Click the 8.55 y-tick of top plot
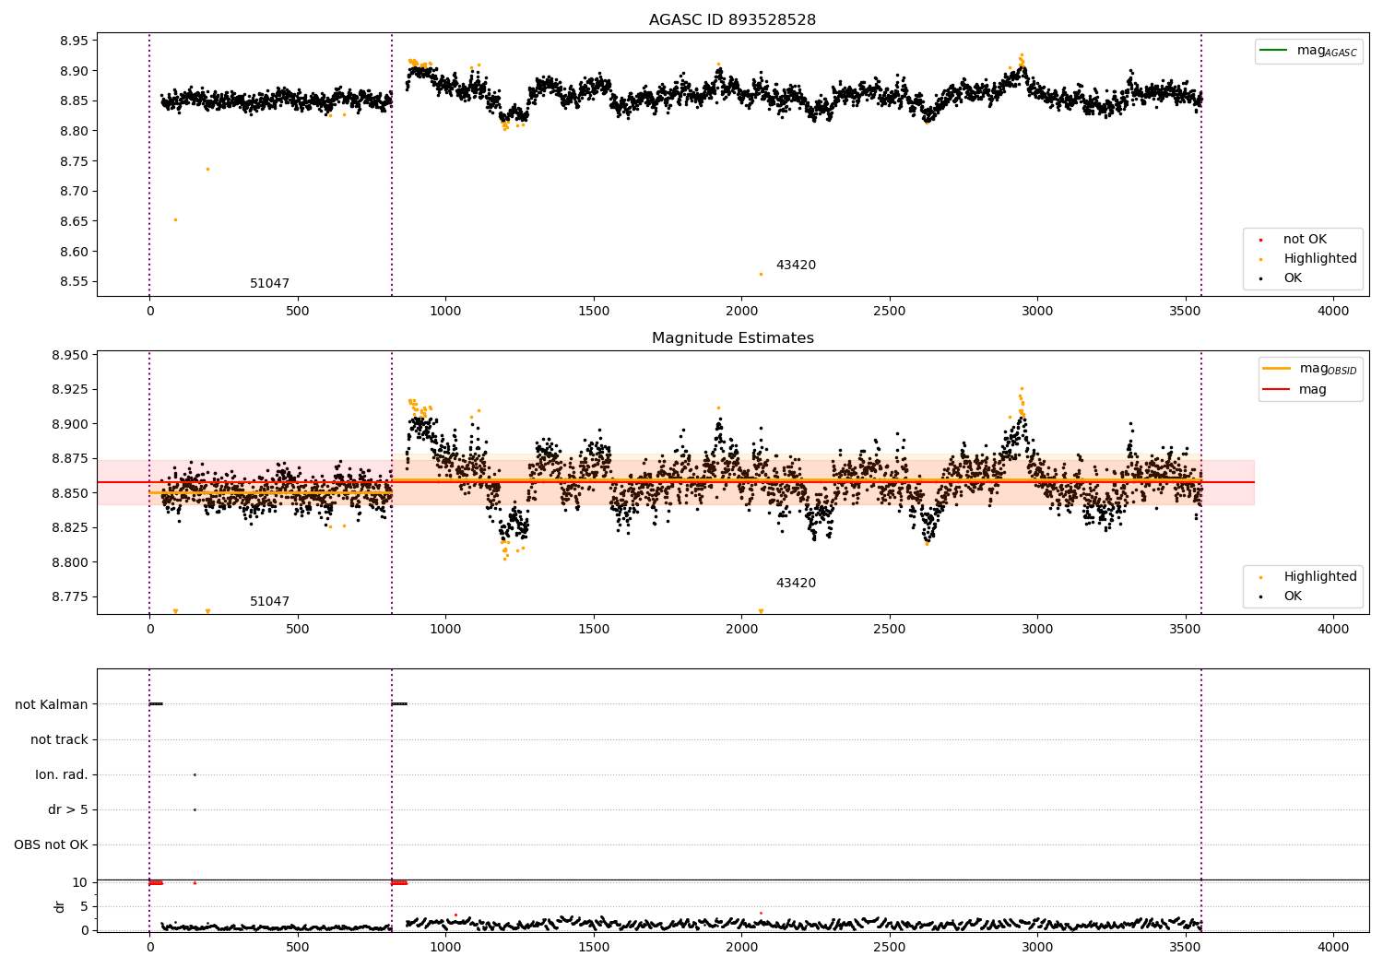 [x=73, y=282]
